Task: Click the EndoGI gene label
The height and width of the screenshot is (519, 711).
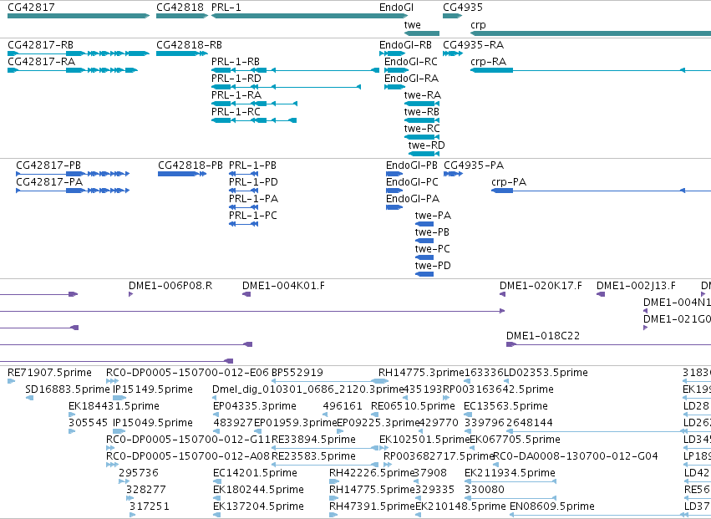Action: [x=396, y=8]
